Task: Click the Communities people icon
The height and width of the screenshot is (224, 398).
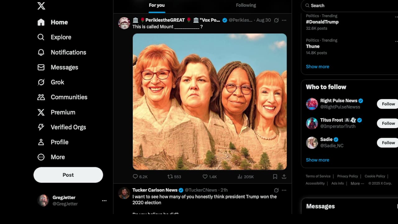Action: pyautogui.click(x=41, y=97)
